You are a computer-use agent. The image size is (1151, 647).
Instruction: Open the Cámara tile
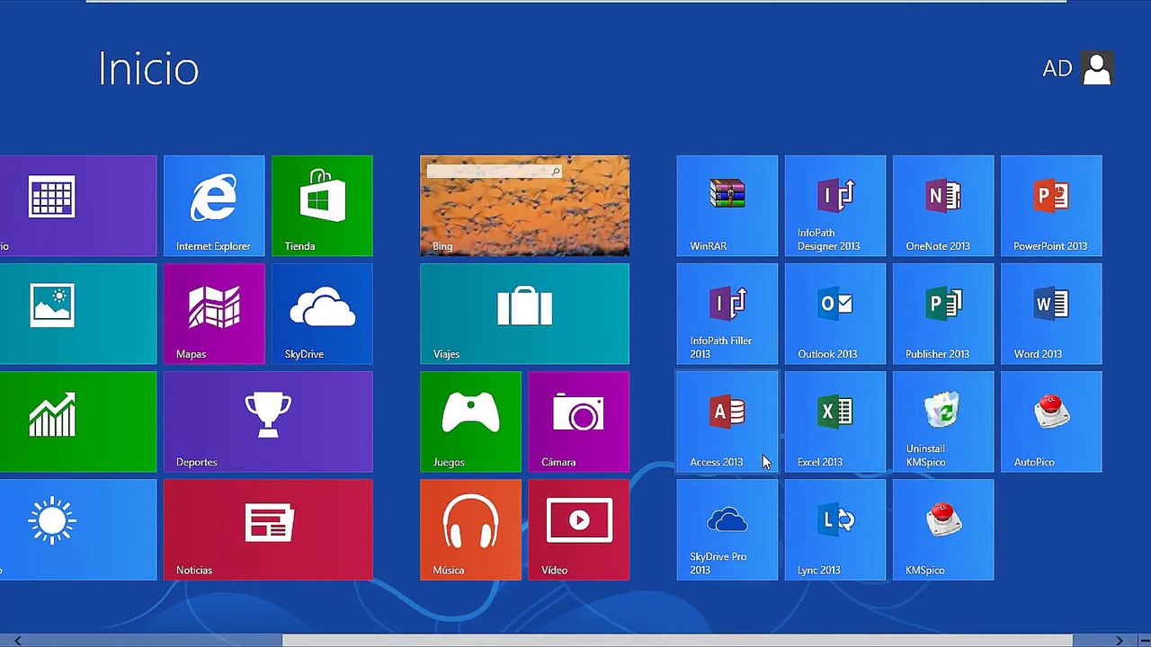579,421
